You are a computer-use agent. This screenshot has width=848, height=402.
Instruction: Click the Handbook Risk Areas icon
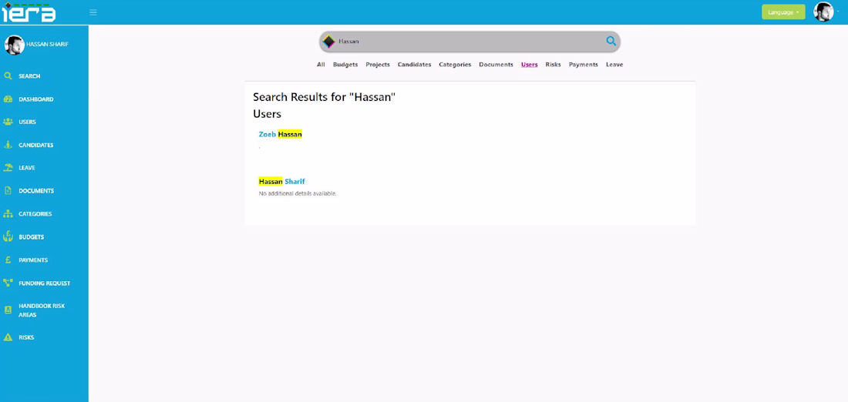[8, 310]
